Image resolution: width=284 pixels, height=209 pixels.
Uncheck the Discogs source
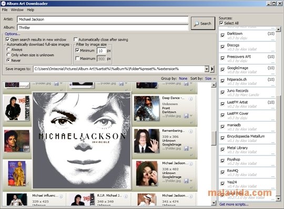[223, 47]
